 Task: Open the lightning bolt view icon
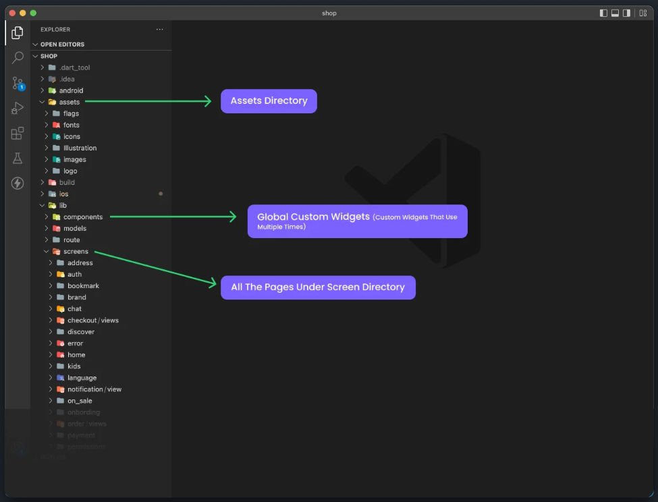(17, 184)
